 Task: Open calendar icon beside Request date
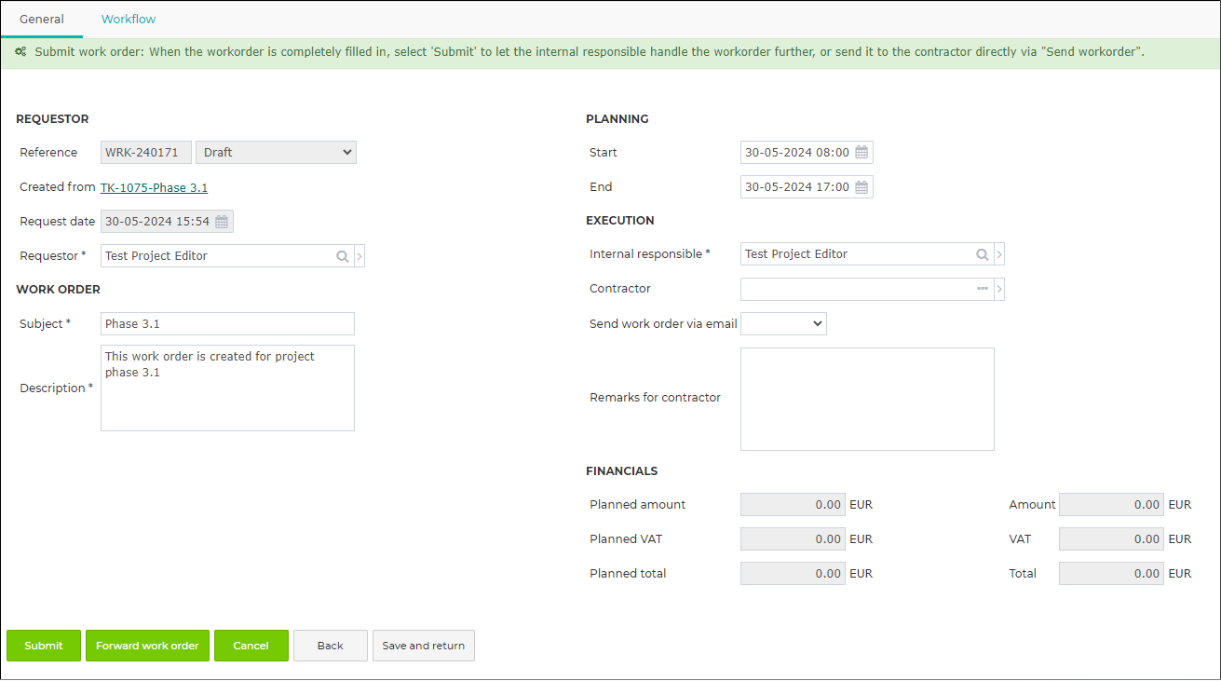point(222,222)
